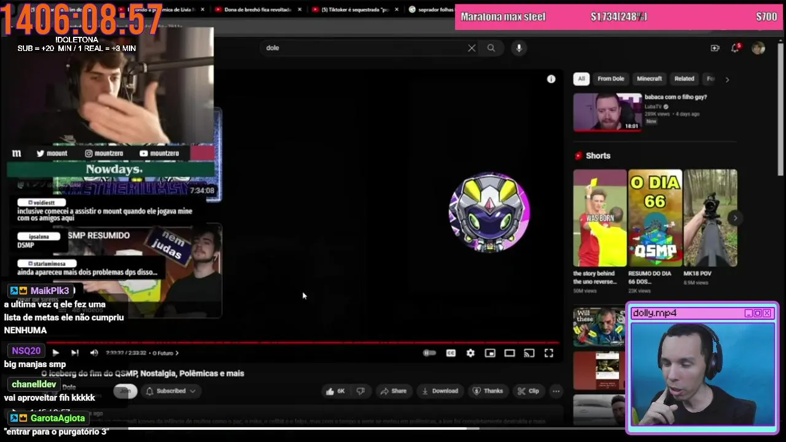Seek on the red video progress bar

tap(303, 343)
